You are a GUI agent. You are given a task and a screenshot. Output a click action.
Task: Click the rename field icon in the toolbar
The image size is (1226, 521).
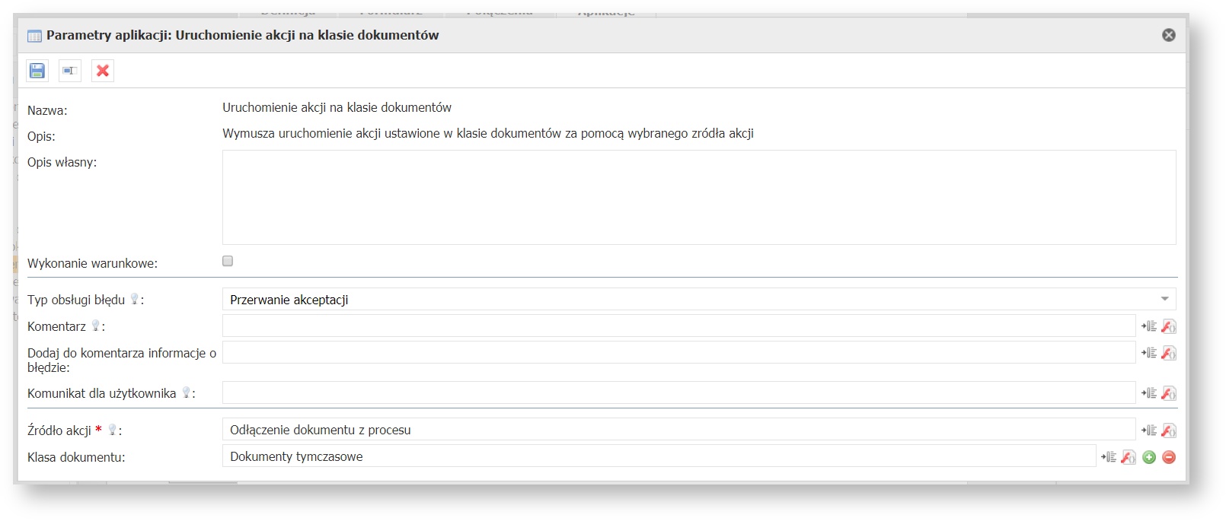click(70, 71)
